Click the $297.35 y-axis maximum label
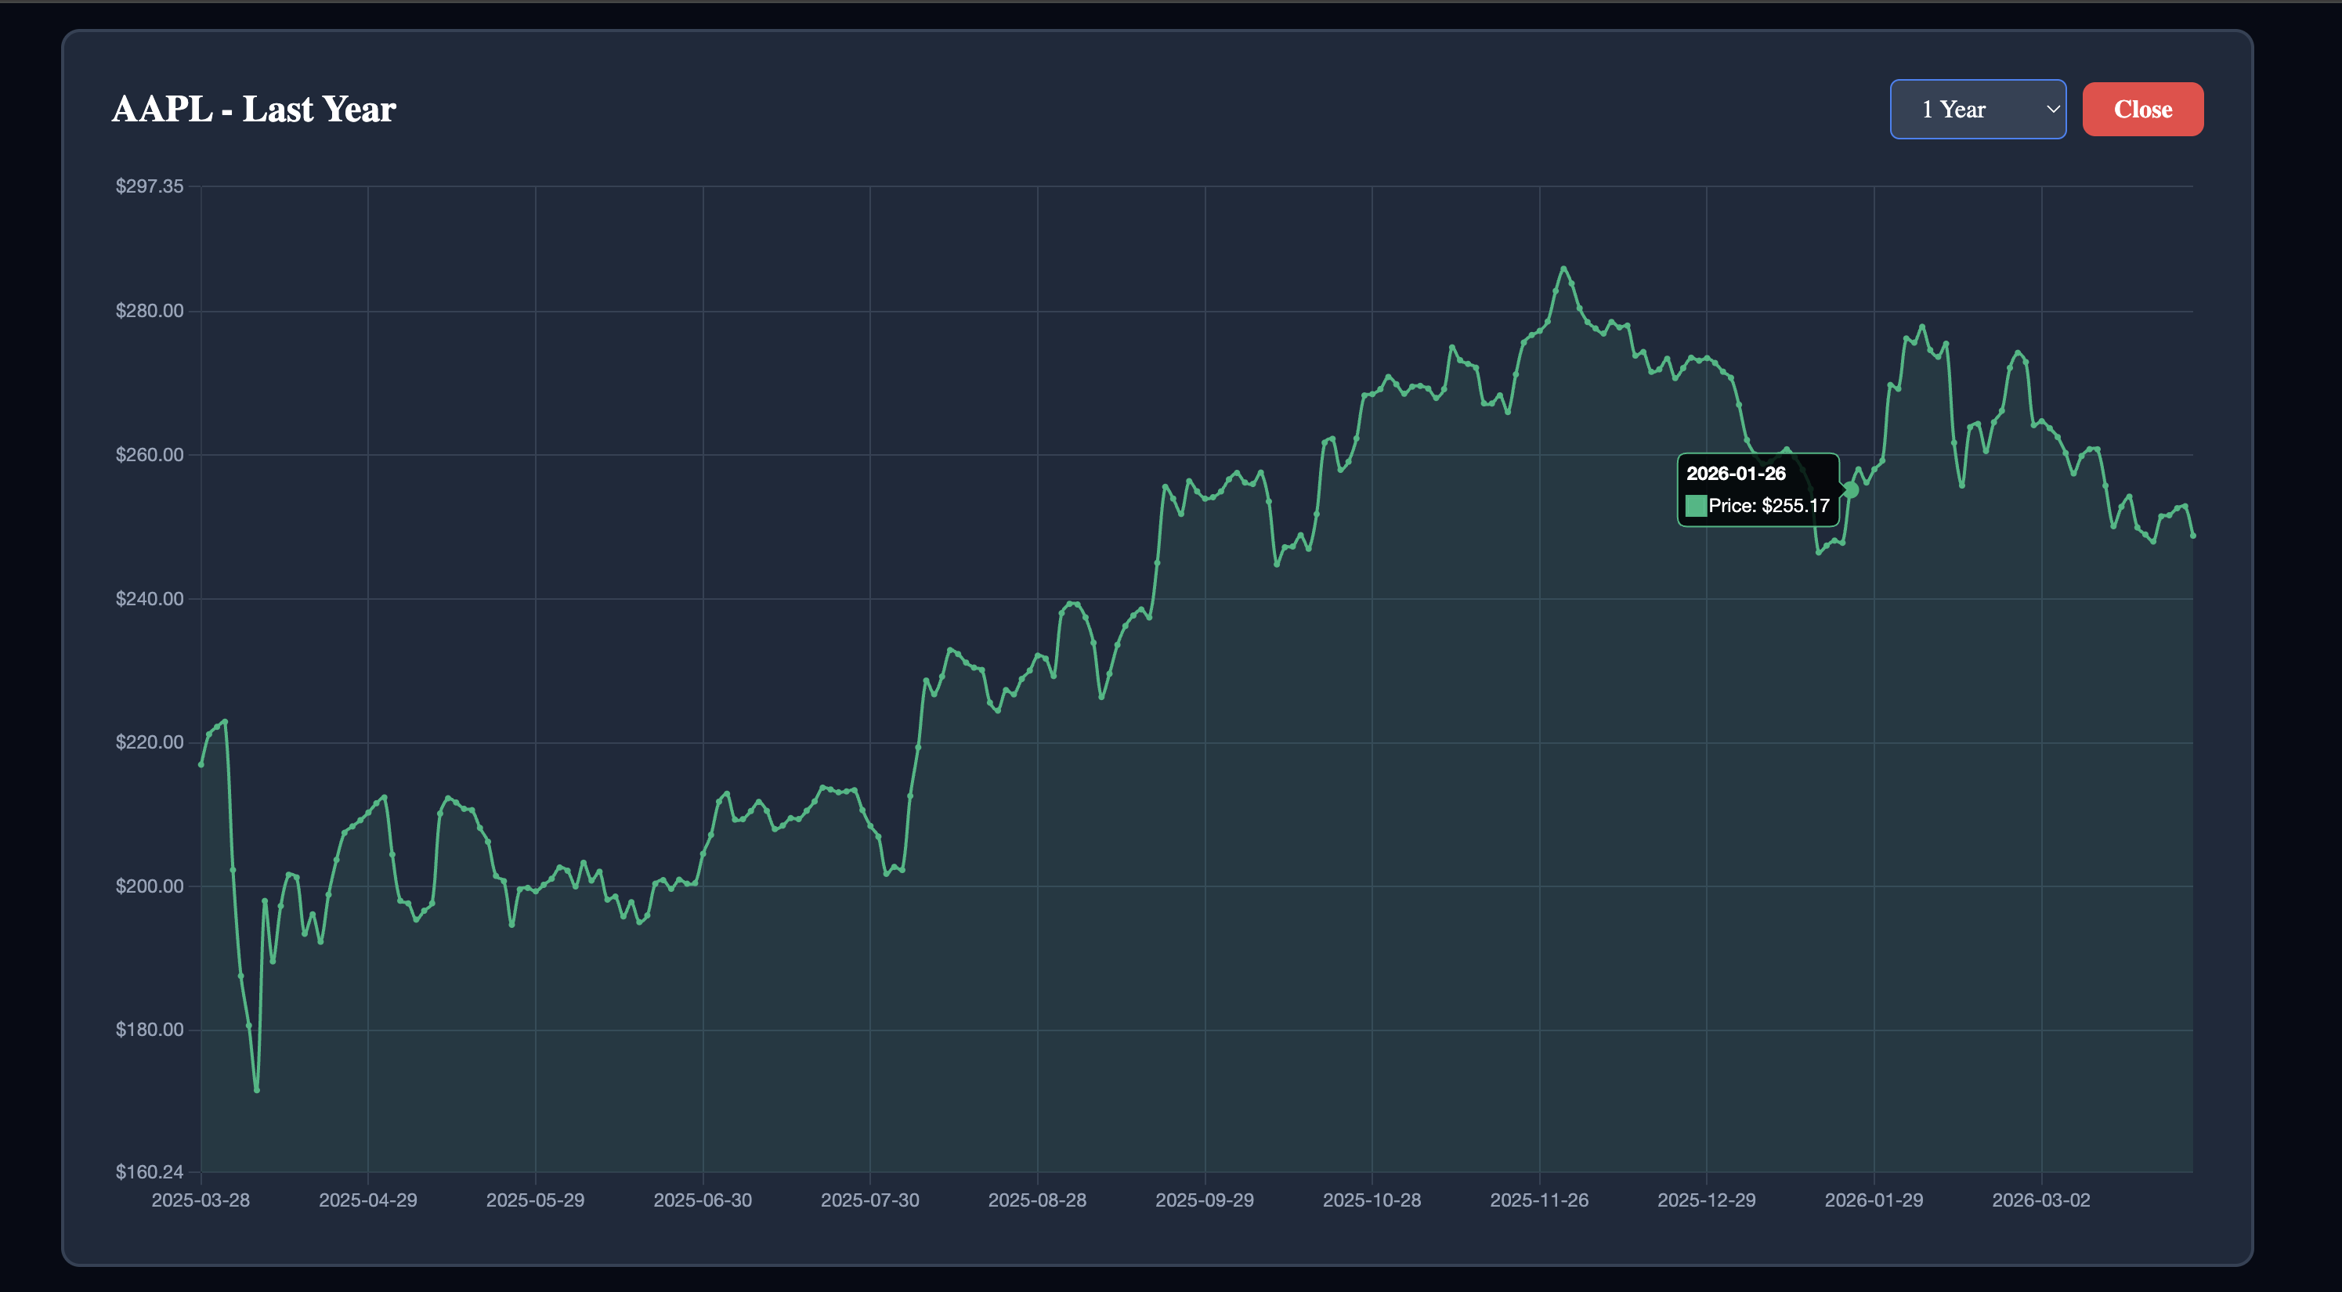Viewport: 2342px width, 1292px height. point(149,186)
